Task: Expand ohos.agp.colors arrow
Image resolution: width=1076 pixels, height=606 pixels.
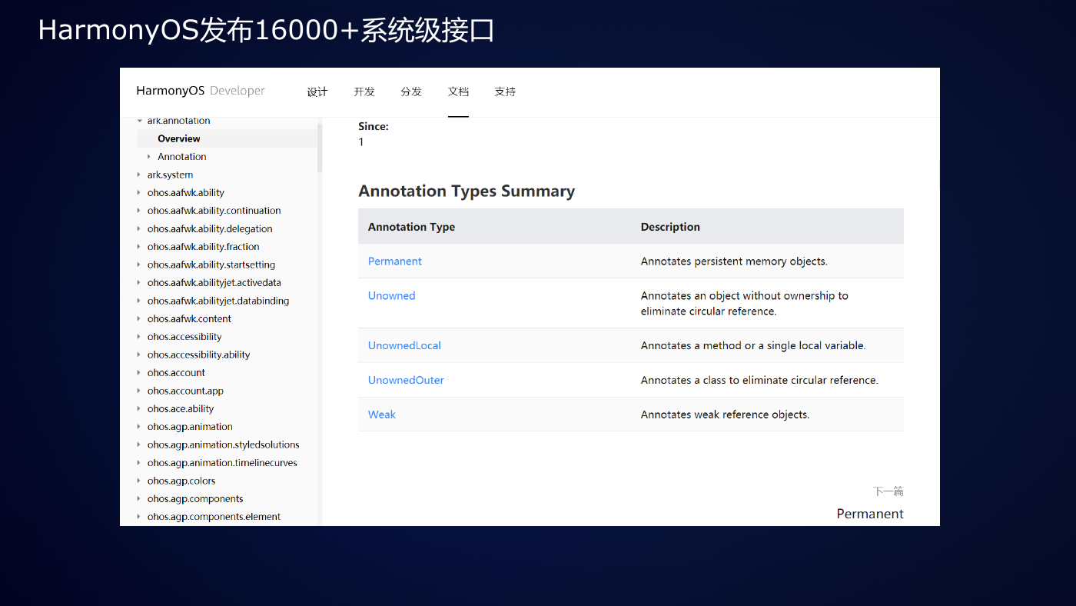Action: point(139,481)
